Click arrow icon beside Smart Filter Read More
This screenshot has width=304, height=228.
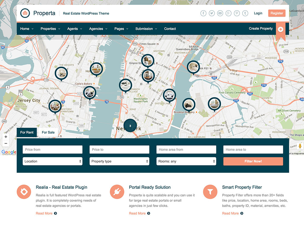(242, 213)
